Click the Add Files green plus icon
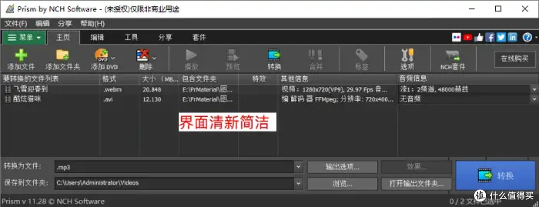Image resolution: width=539 pixels, height=207 pixels. [21, 55]
